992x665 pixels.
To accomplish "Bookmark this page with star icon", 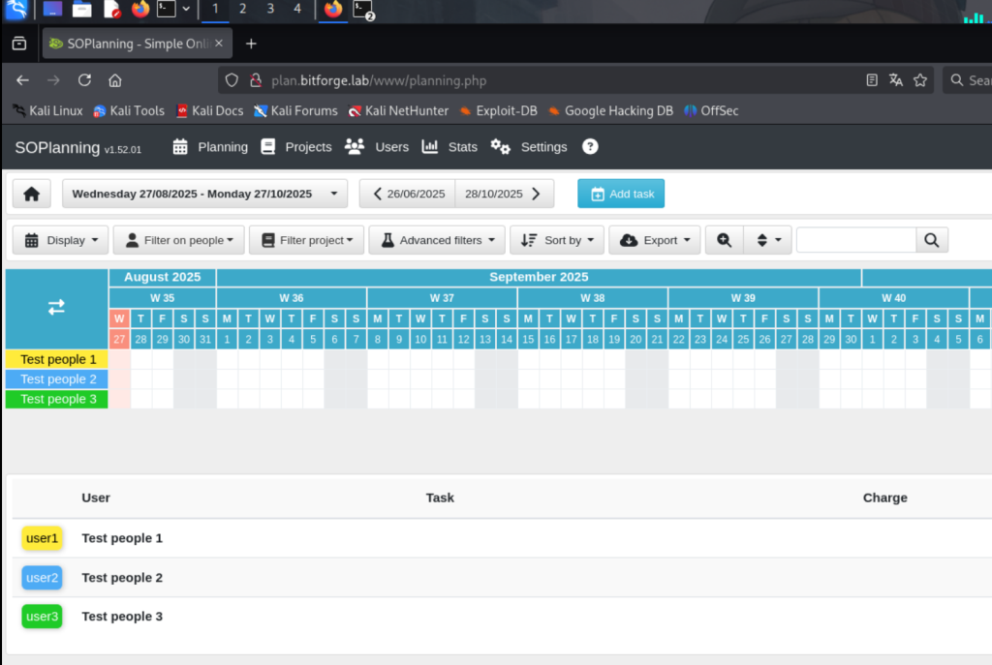I will [x=920, y=80].
